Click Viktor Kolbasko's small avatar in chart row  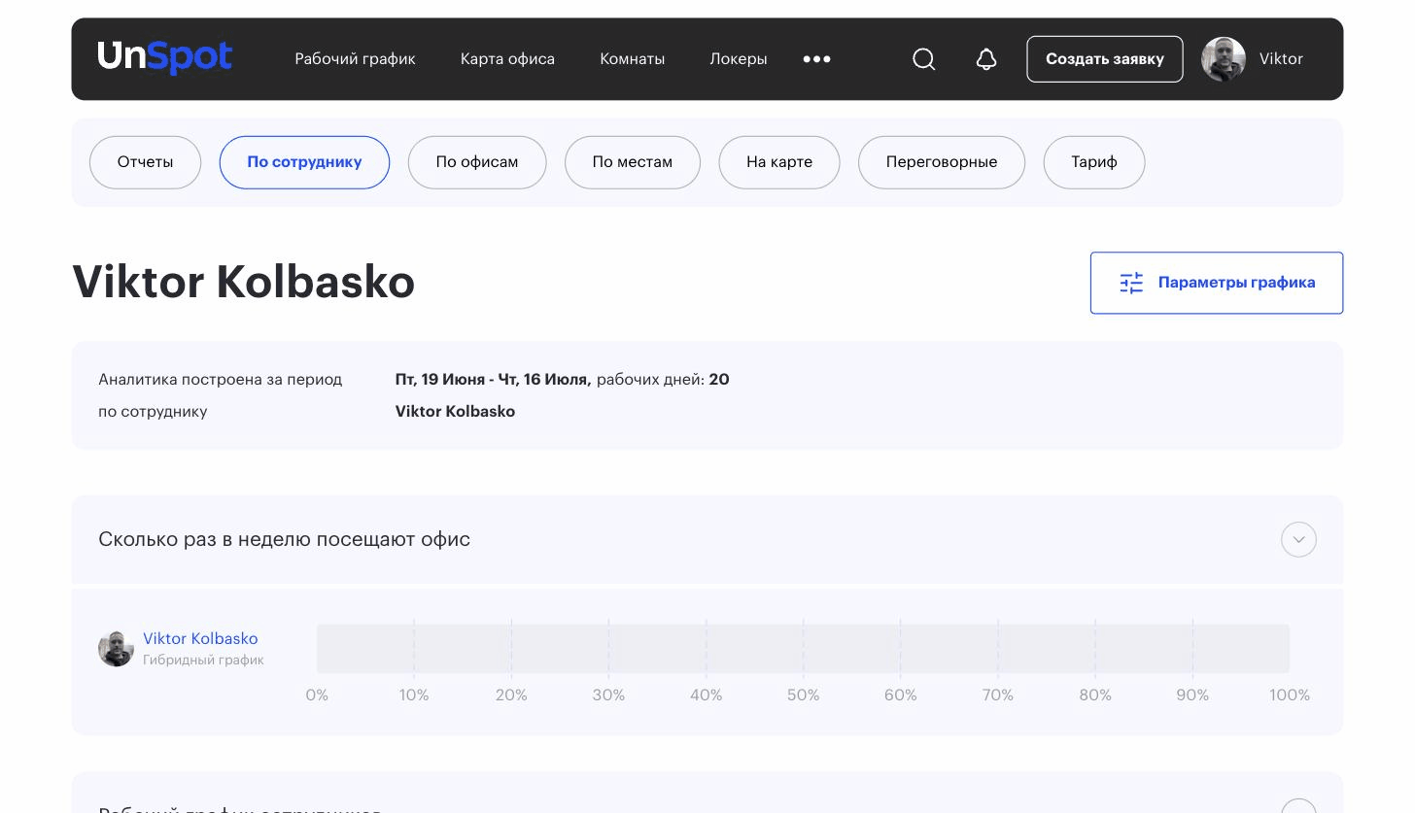point(116,649)
